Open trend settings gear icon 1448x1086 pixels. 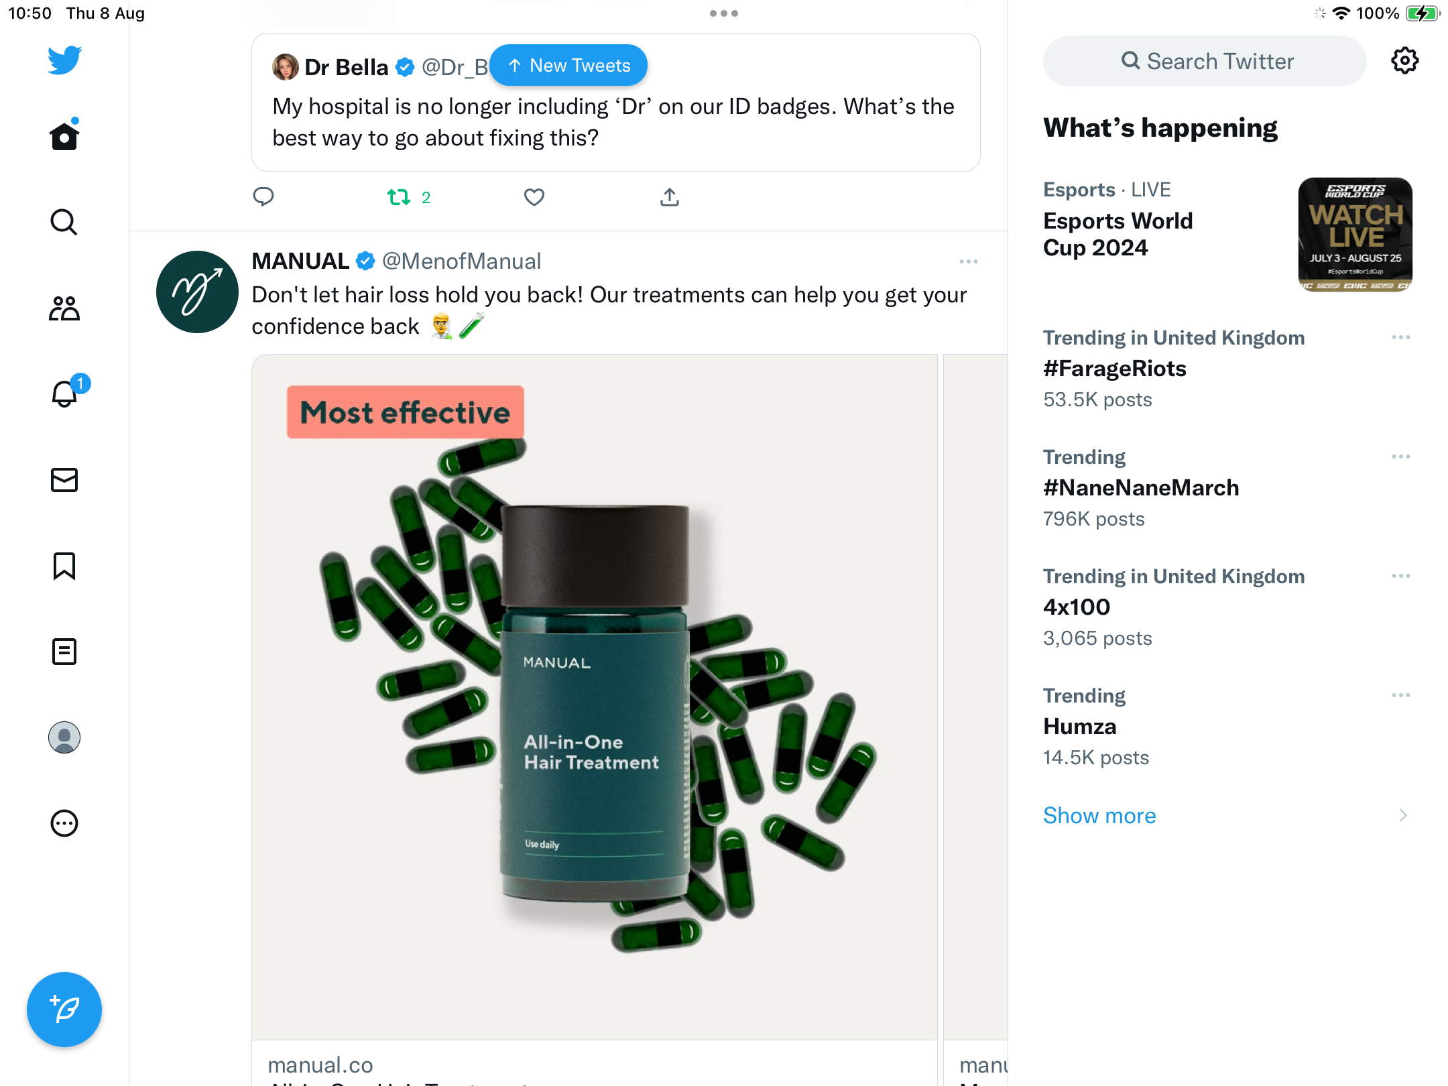click(x=1404, y=61)
